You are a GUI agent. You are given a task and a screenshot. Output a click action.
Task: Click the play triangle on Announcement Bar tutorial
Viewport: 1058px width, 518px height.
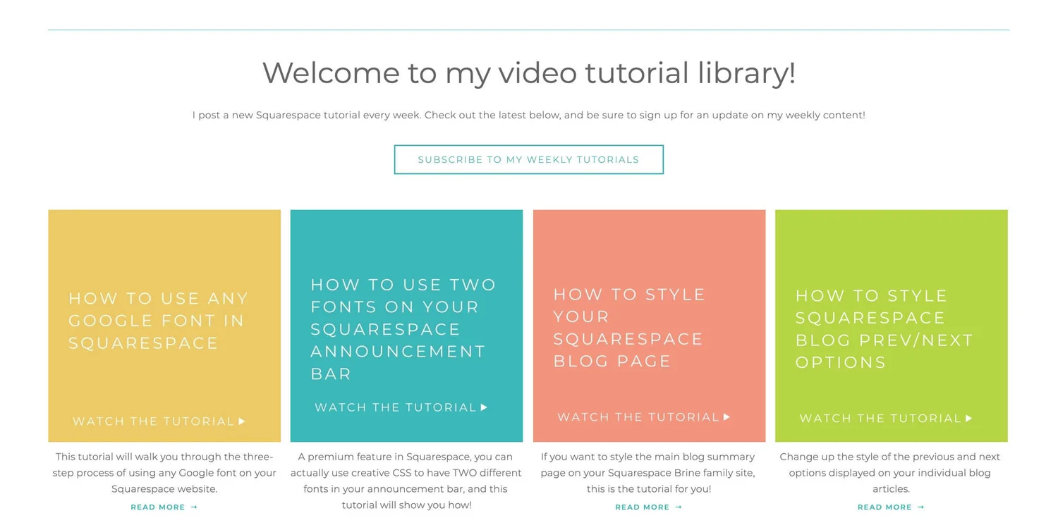click(484, 407)
